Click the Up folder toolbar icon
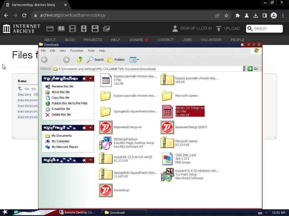Image resolution: width=289 pixels, height=216 pixels. 80,60
